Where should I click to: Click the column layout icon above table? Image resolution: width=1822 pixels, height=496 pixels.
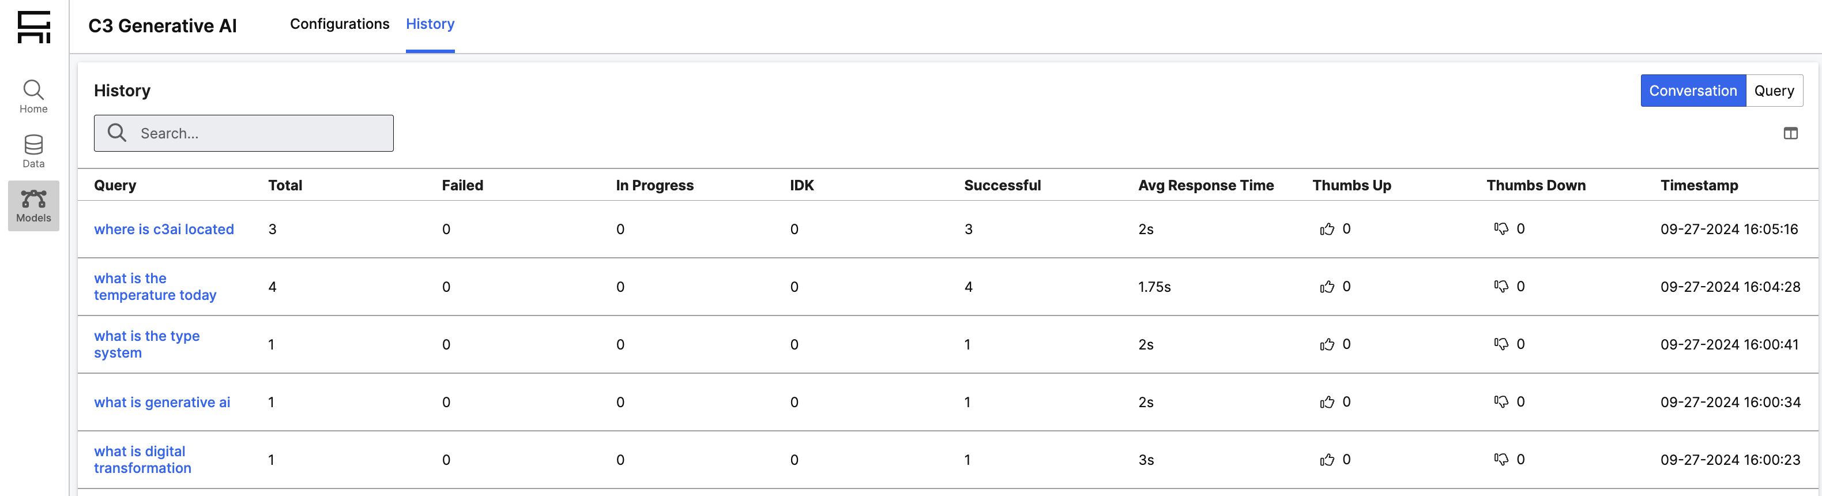1790,133
